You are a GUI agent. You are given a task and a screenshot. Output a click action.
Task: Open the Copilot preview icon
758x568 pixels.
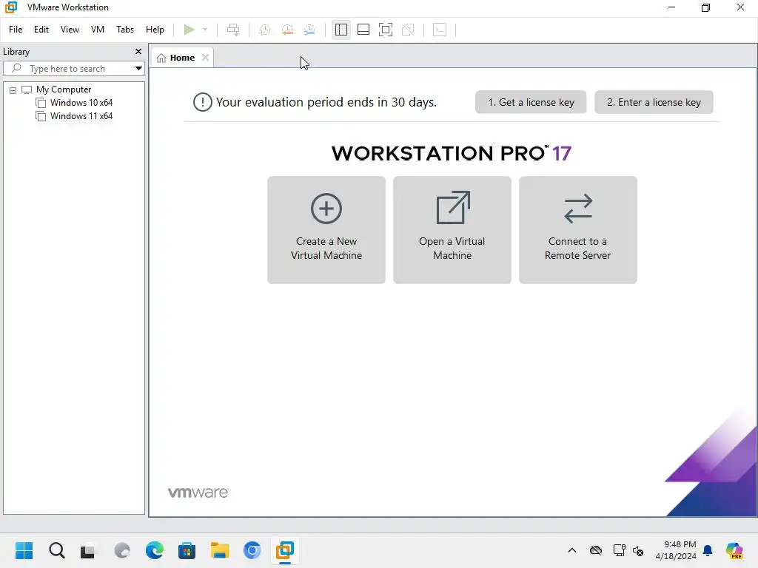point(734,550)
